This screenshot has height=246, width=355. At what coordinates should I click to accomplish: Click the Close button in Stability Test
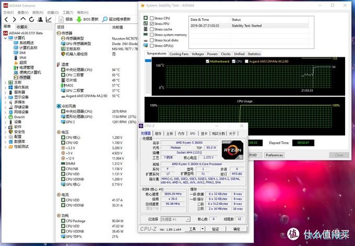coord(339,155)
